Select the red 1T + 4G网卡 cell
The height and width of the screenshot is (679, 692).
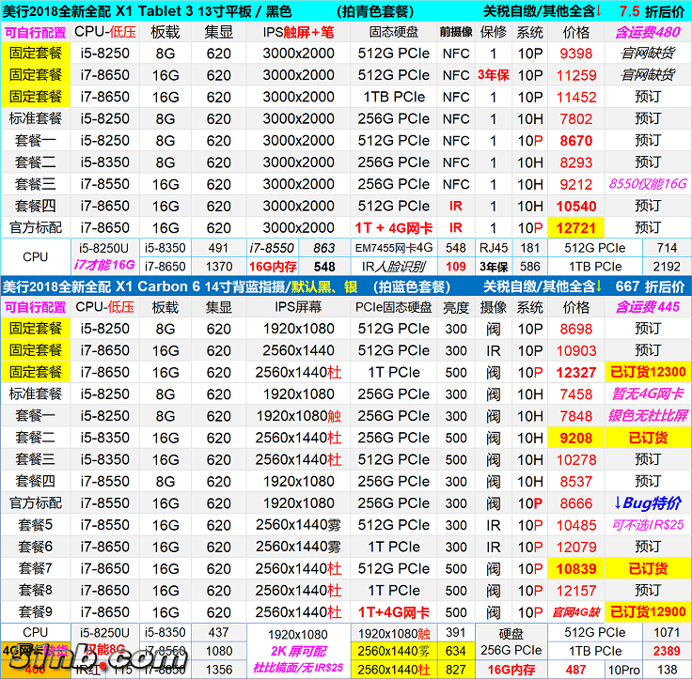click(393, 227)
